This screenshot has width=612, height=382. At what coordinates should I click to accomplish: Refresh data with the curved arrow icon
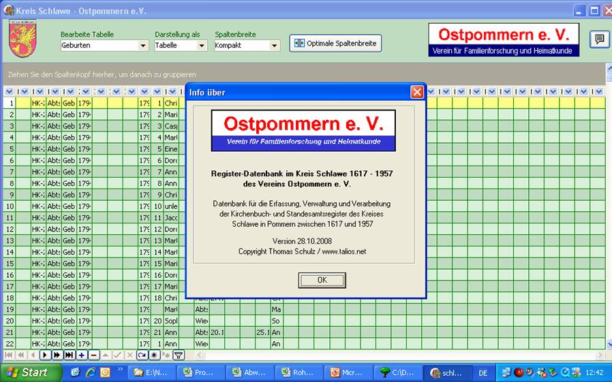(142, 355)
